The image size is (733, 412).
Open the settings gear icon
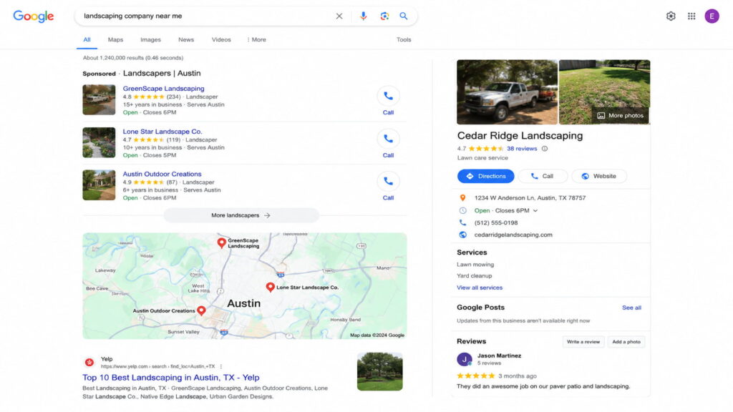[x=671, y=16]
